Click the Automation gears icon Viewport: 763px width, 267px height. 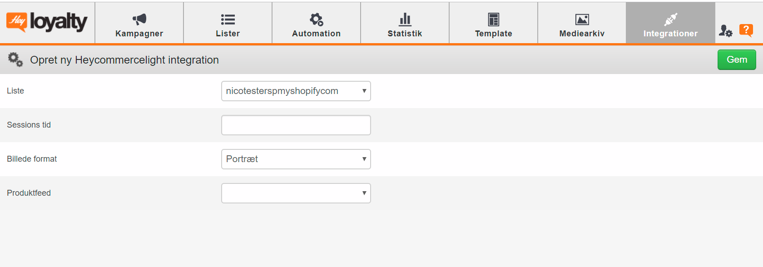pyautogui.click(x=317, y=19)
